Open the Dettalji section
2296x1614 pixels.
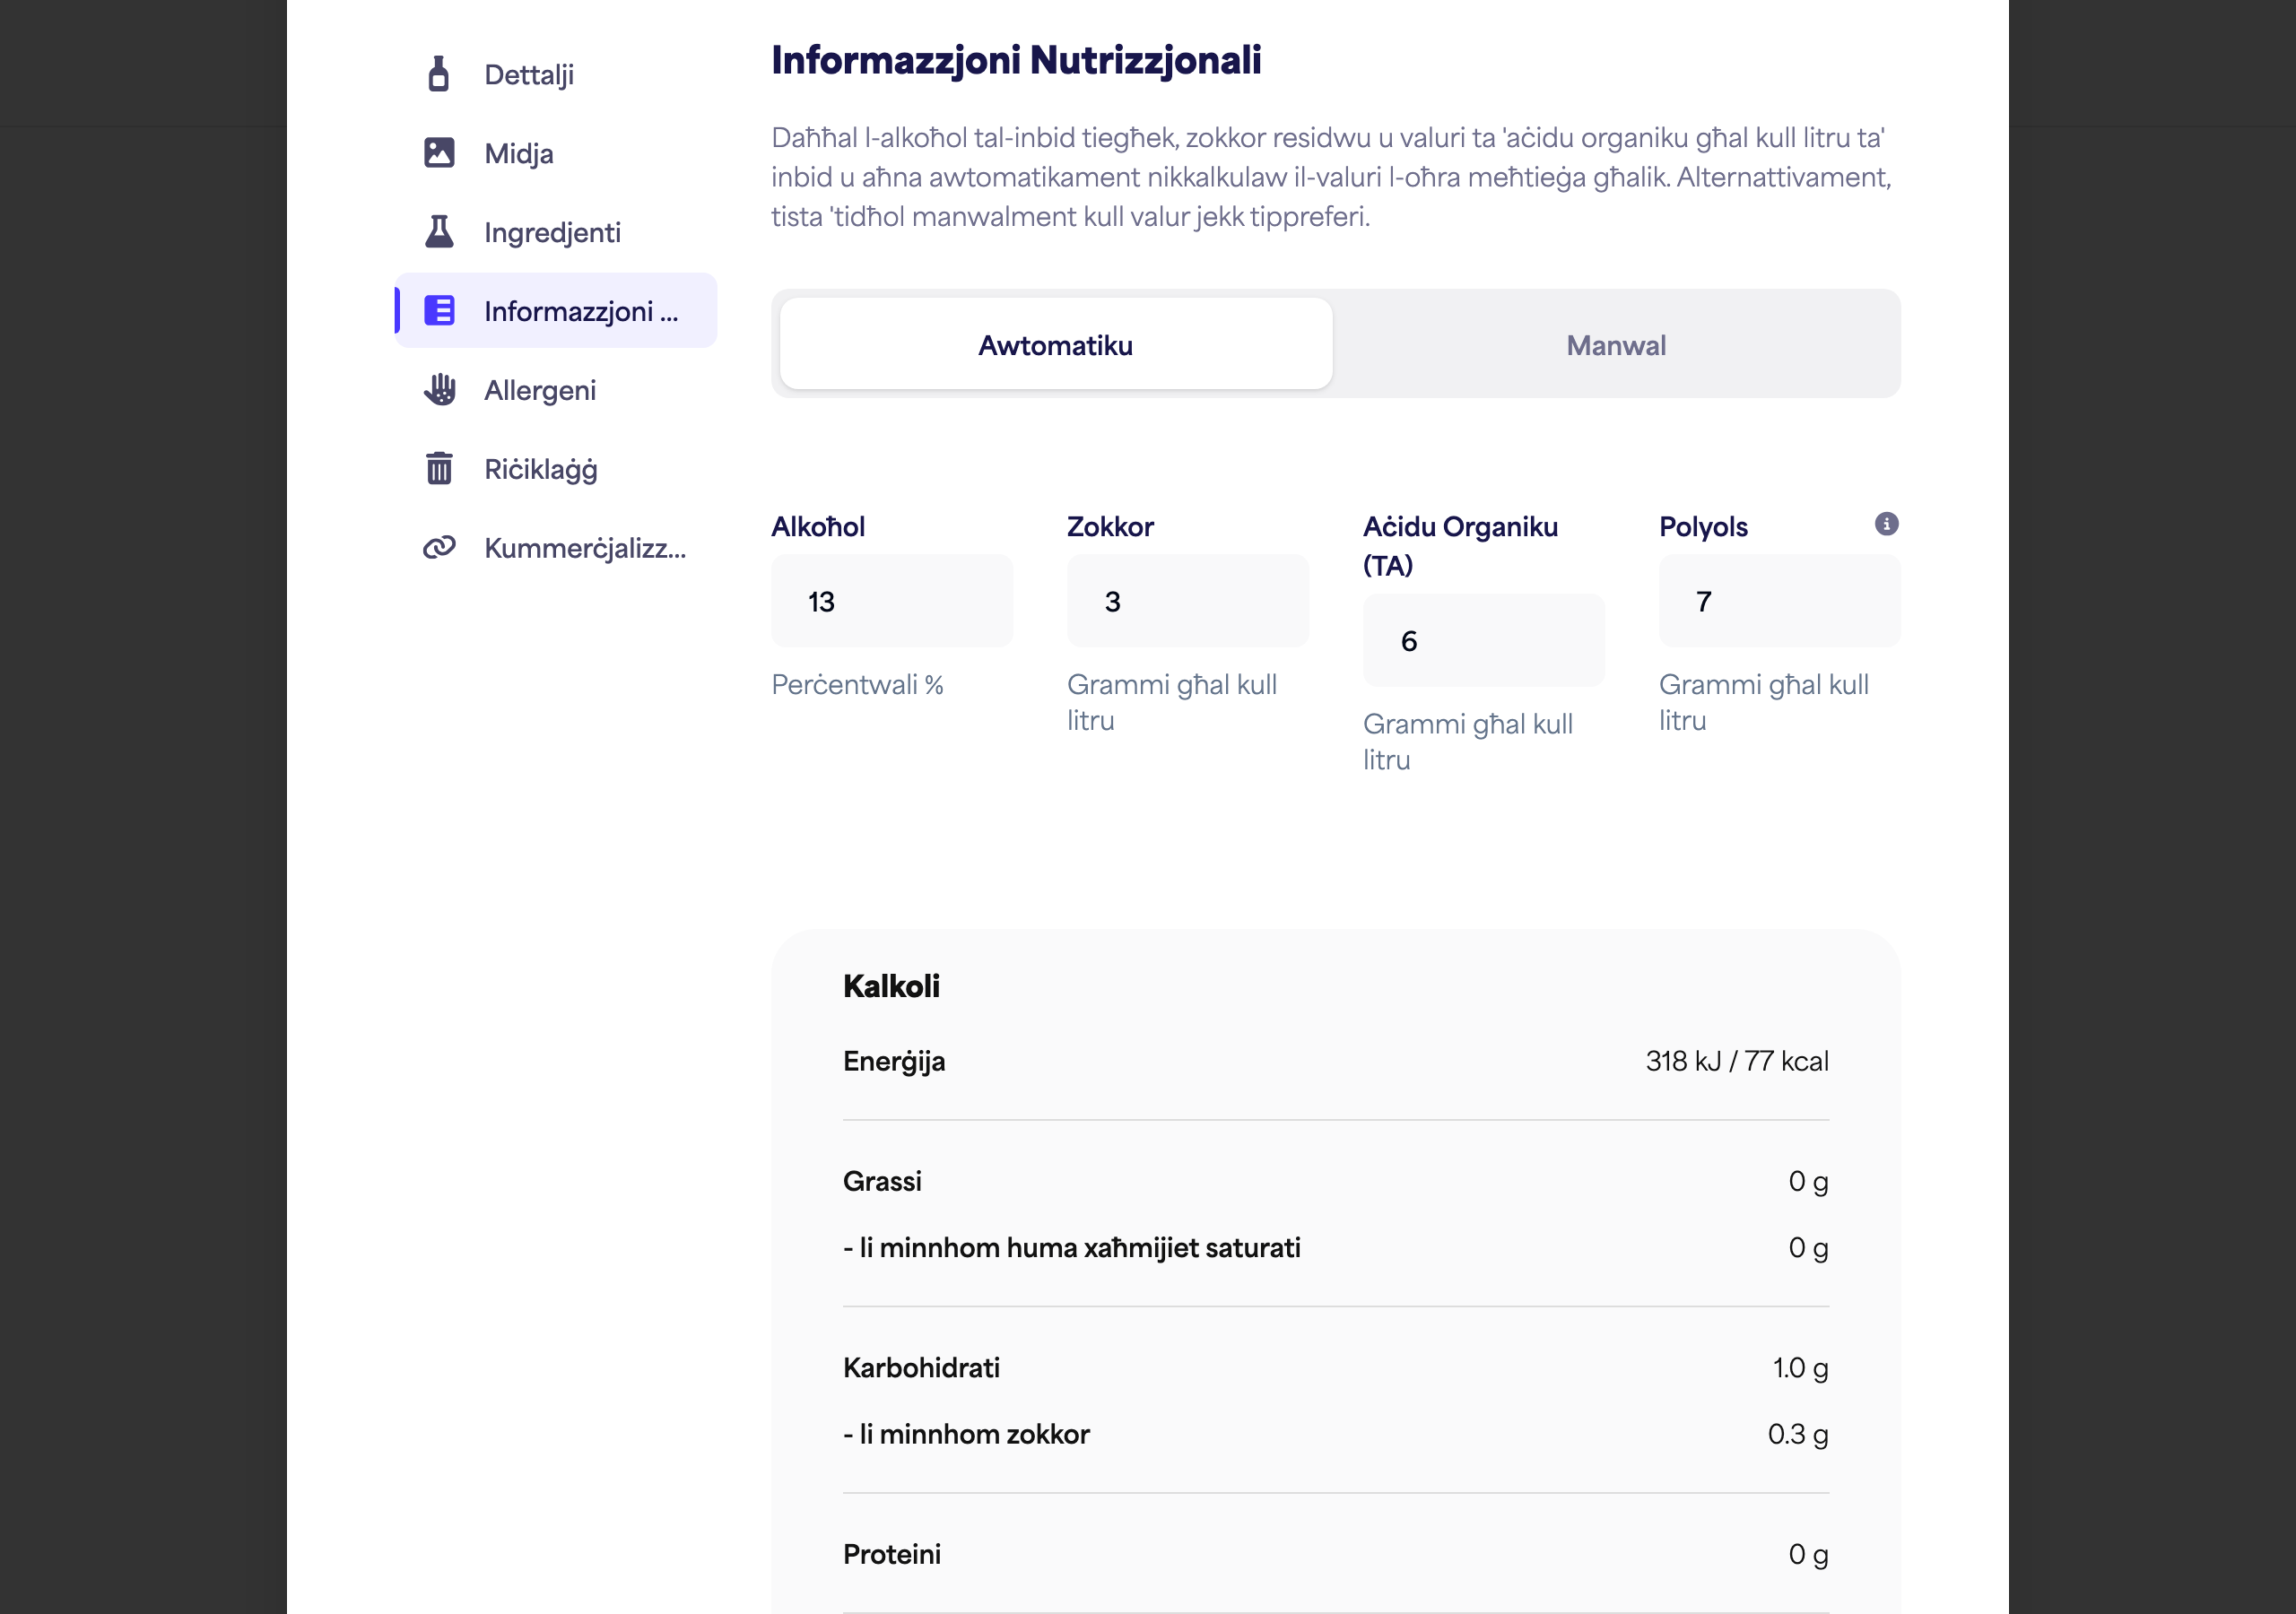tap(556, 74)
